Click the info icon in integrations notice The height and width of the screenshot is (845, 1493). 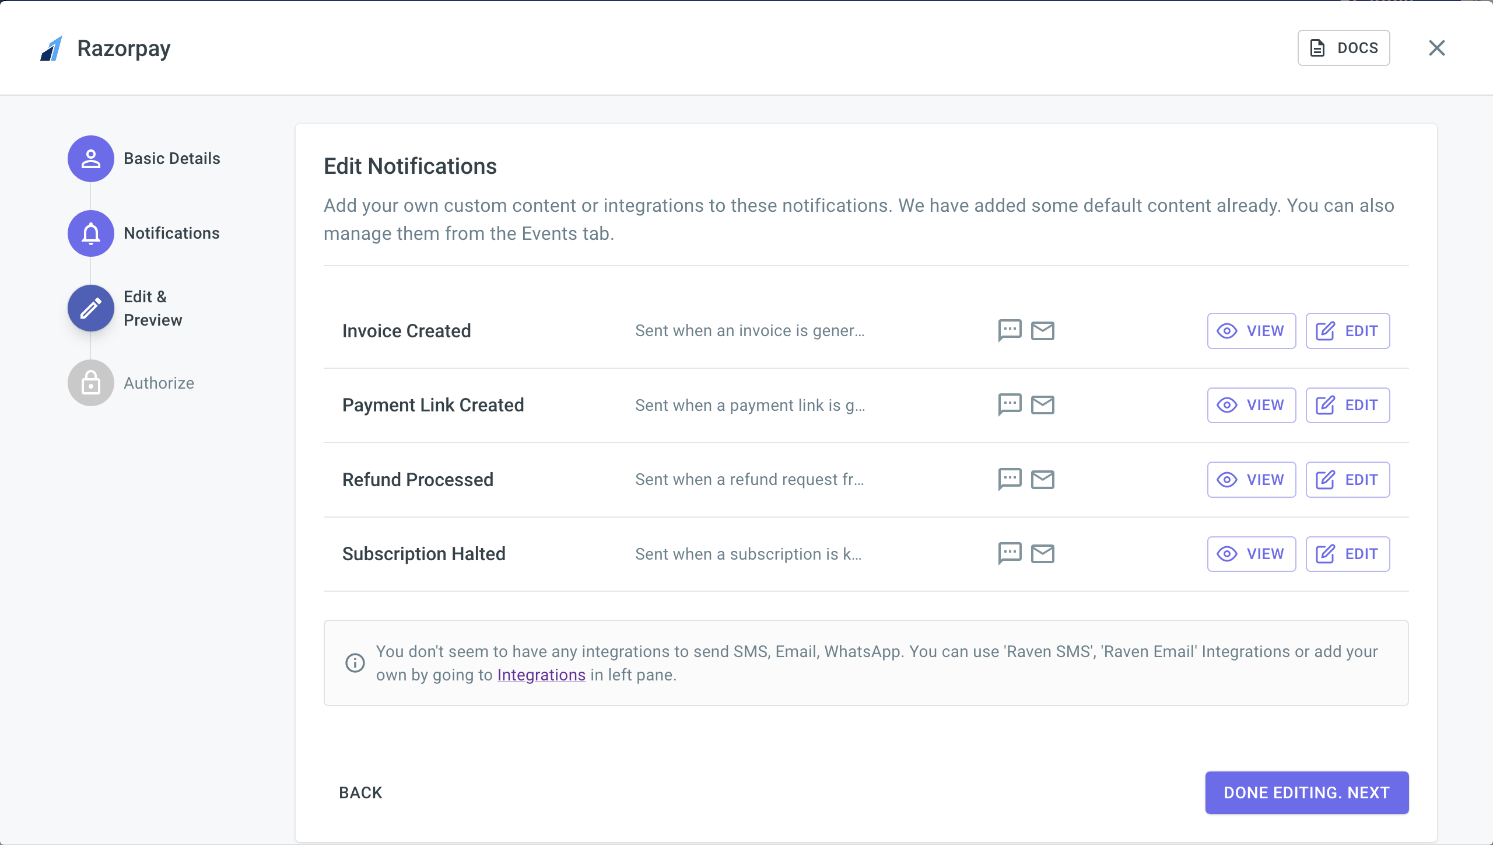[x=355, y=663]
